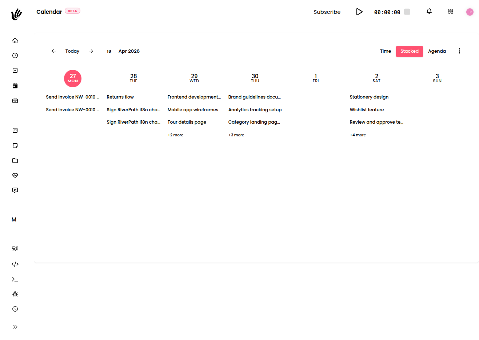Open the user avatar menu

click(470, 12)
